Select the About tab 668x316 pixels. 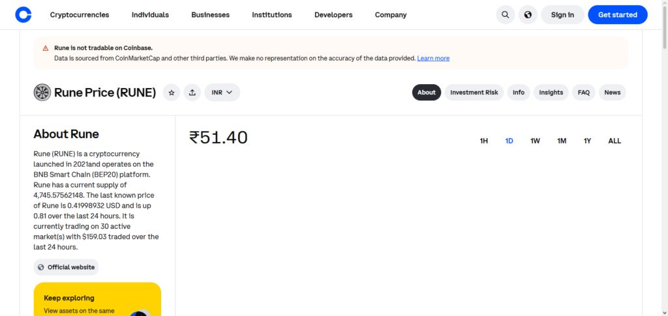[x=427, y=93]
